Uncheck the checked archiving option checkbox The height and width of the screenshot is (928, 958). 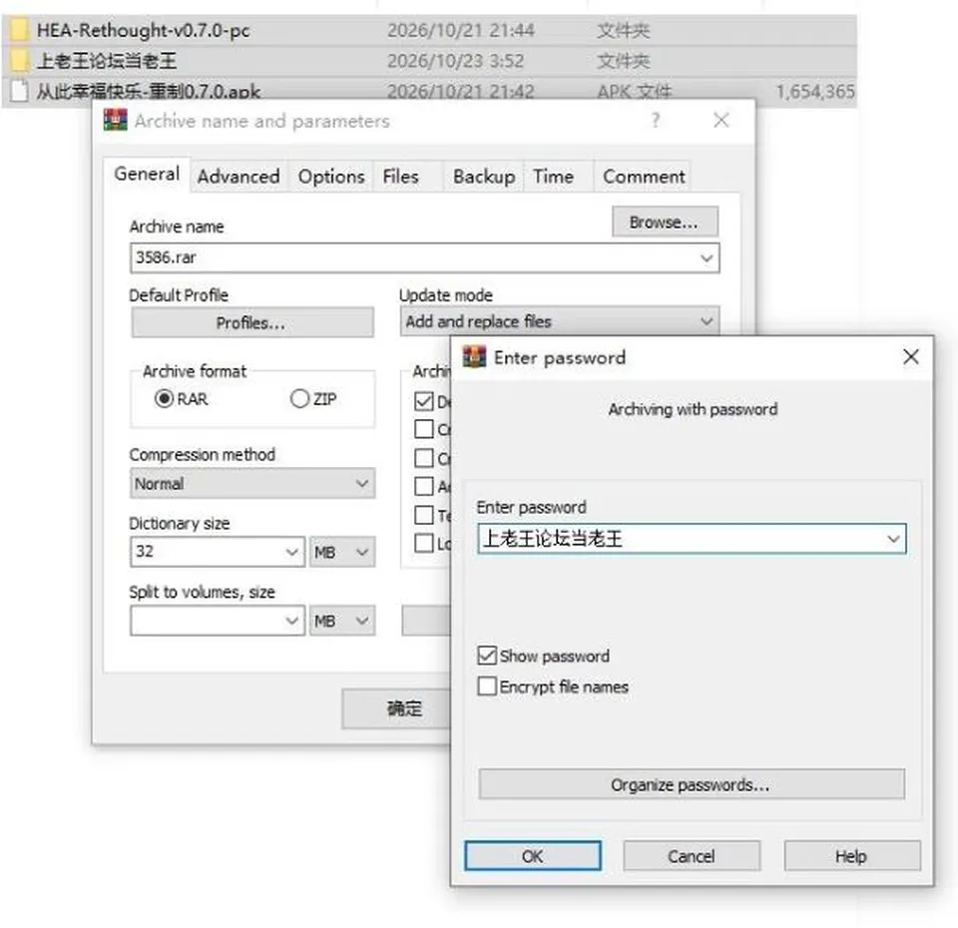(423, 401)
